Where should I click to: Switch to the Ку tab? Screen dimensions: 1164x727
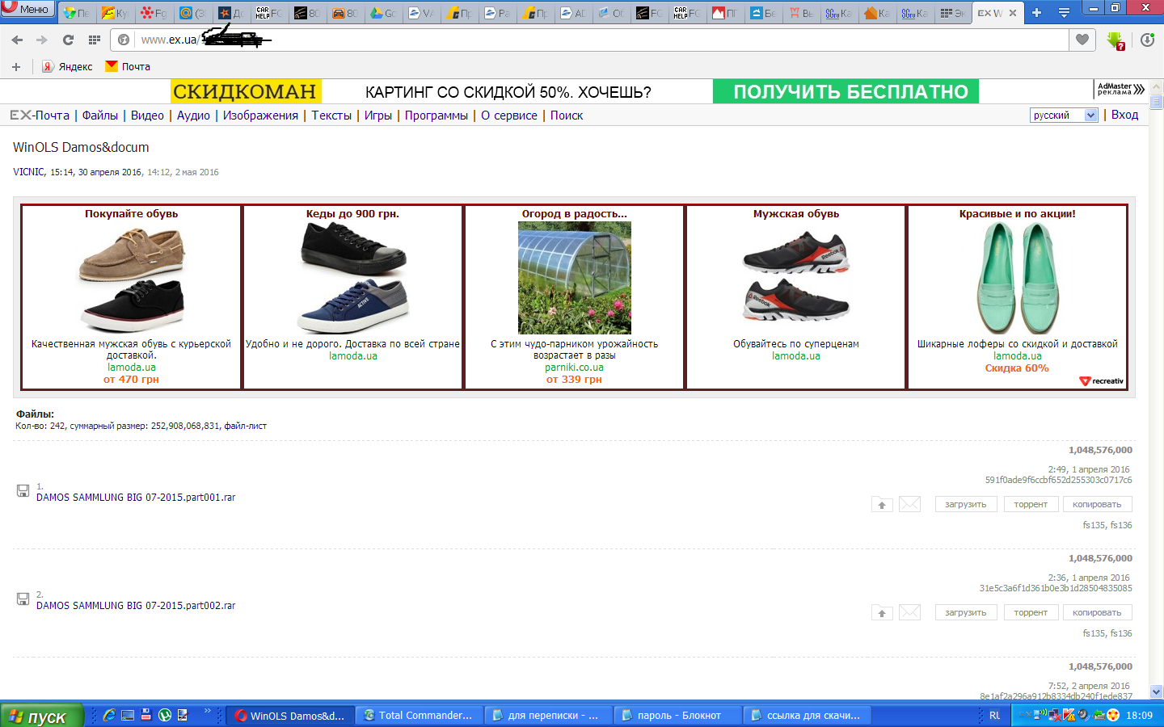click(x=115, y=13)
